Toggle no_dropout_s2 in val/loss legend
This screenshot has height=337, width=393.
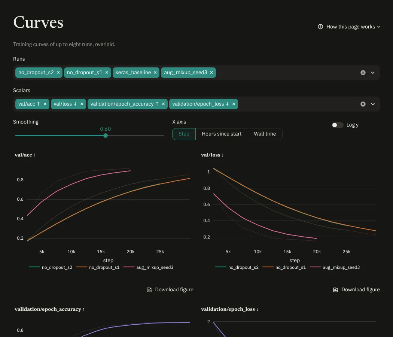click(237, 267)
